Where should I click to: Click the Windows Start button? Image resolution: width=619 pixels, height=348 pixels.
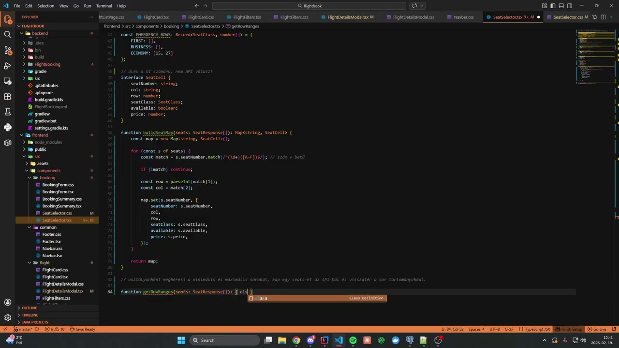click(181, 340)
